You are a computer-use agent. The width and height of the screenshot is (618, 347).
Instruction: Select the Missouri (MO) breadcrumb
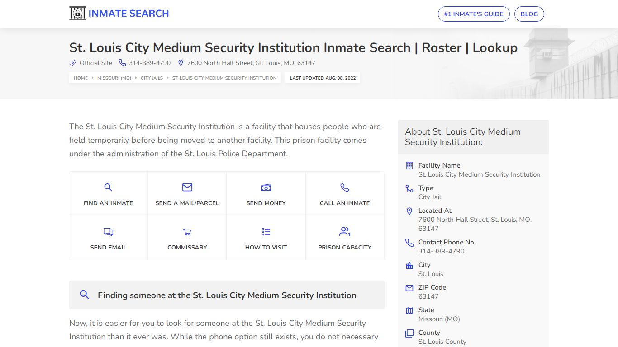[x=114, y=78]
